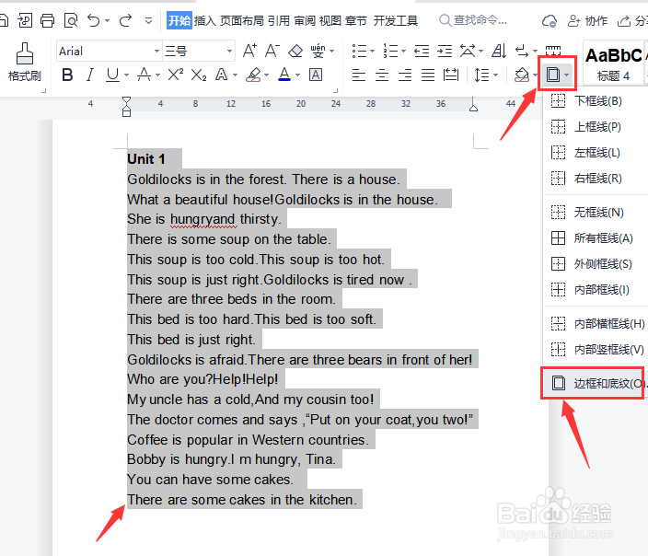Click the phonetic guide (变) icon
Viewport: 648px width, 556px height.
(x=318, y=51)
